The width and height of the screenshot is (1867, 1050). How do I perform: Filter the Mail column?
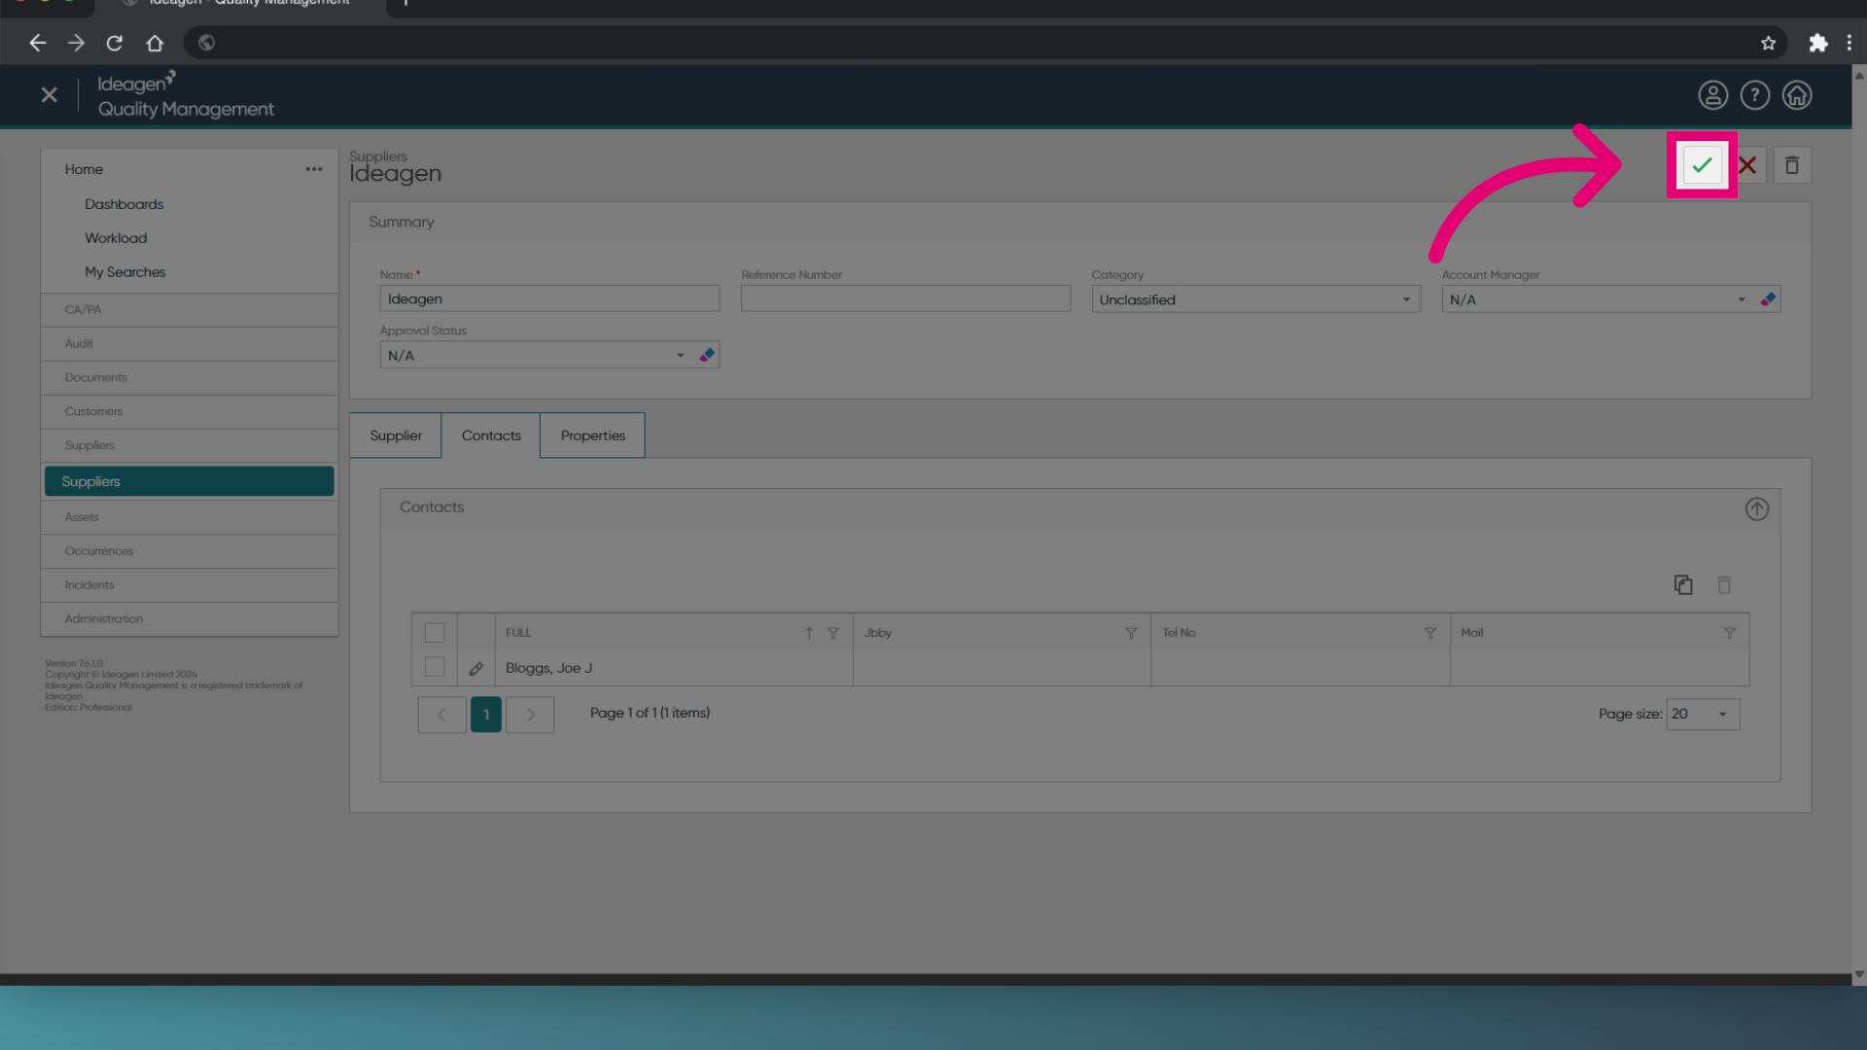[1729, 633]
